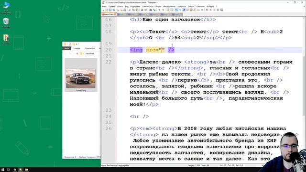Screen dimensions: 306x172
Task: Click the Replace toolbar icon
Action: 154,10
